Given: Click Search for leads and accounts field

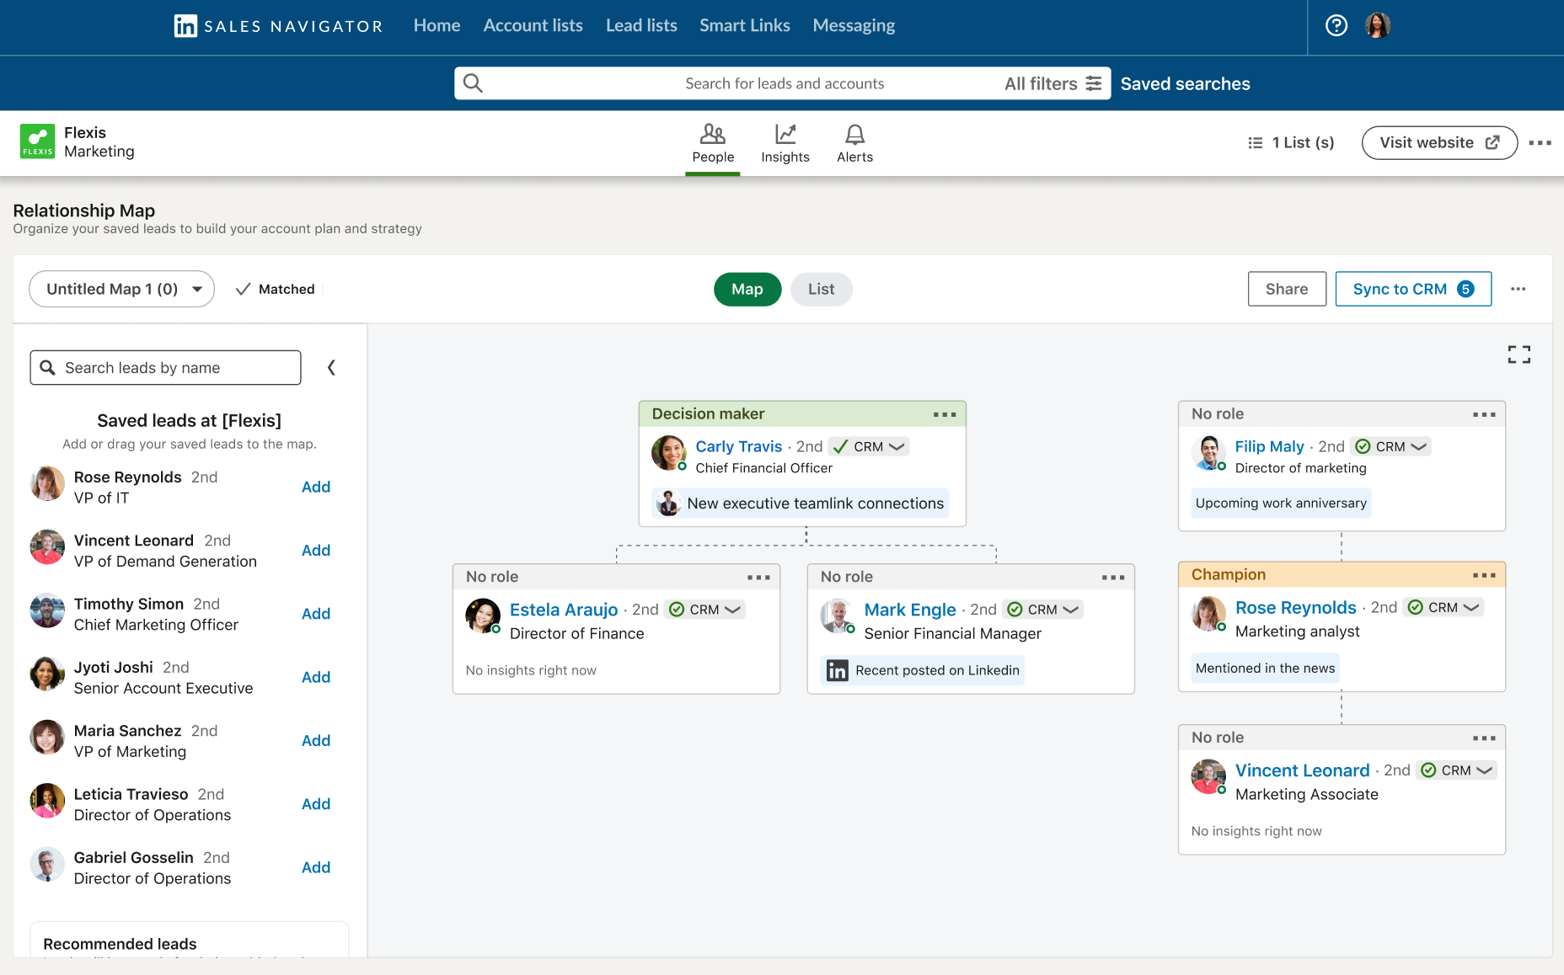Looking at the screenshot, I should point(785,83).
